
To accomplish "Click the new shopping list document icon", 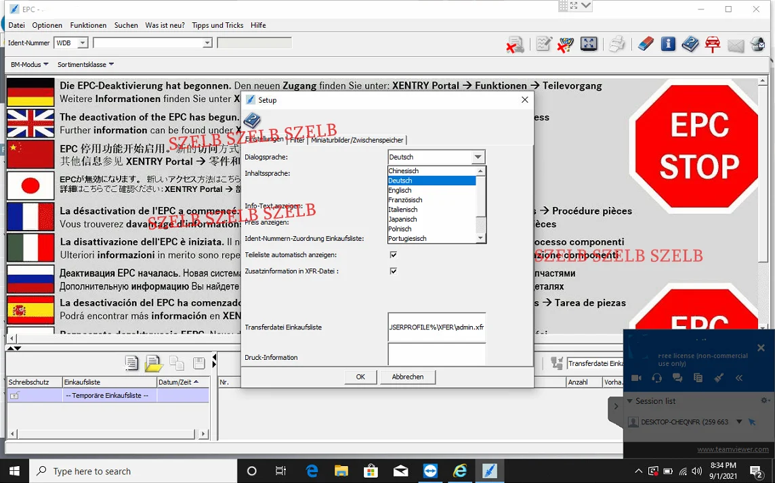I will point(131,363).
